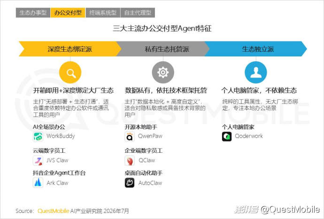324x219 pixels.
Task: Click the AutoClaw black app icon
Action: pos(130,183)
